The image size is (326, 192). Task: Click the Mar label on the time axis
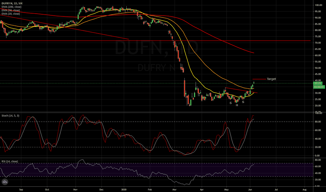click(175, 190)
